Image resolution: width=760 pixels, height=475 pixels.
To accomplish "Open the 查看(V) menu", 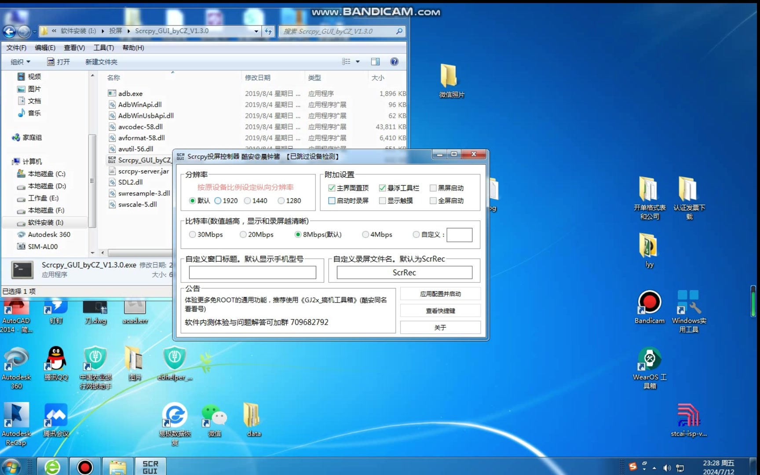I will click(74, 47).
